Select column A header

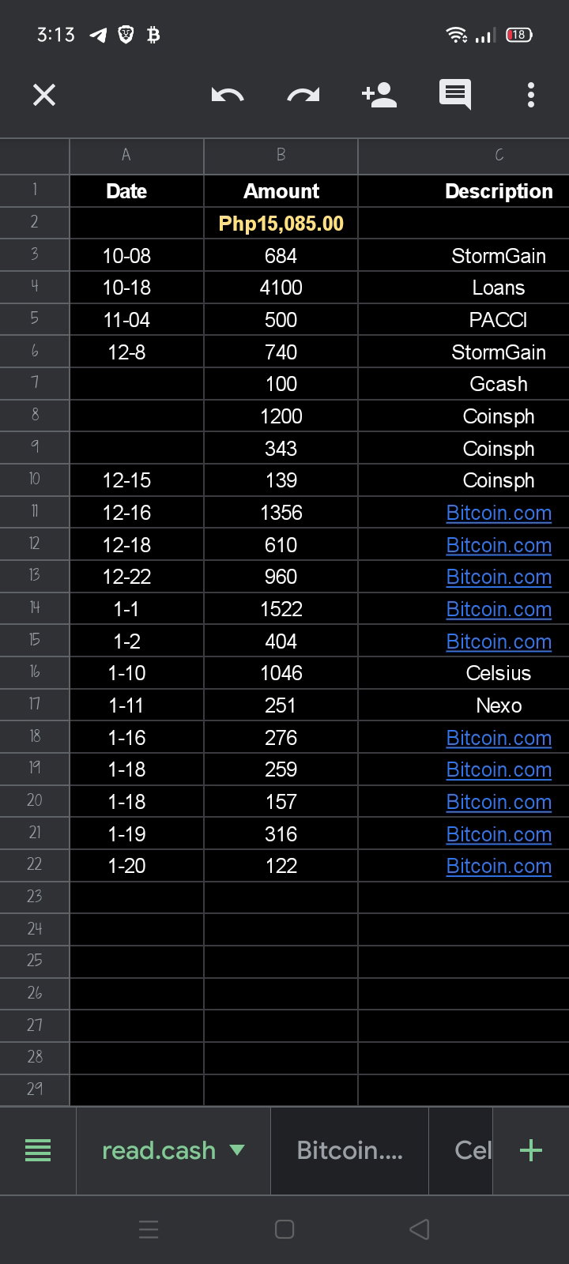click(x=126, y=156)
